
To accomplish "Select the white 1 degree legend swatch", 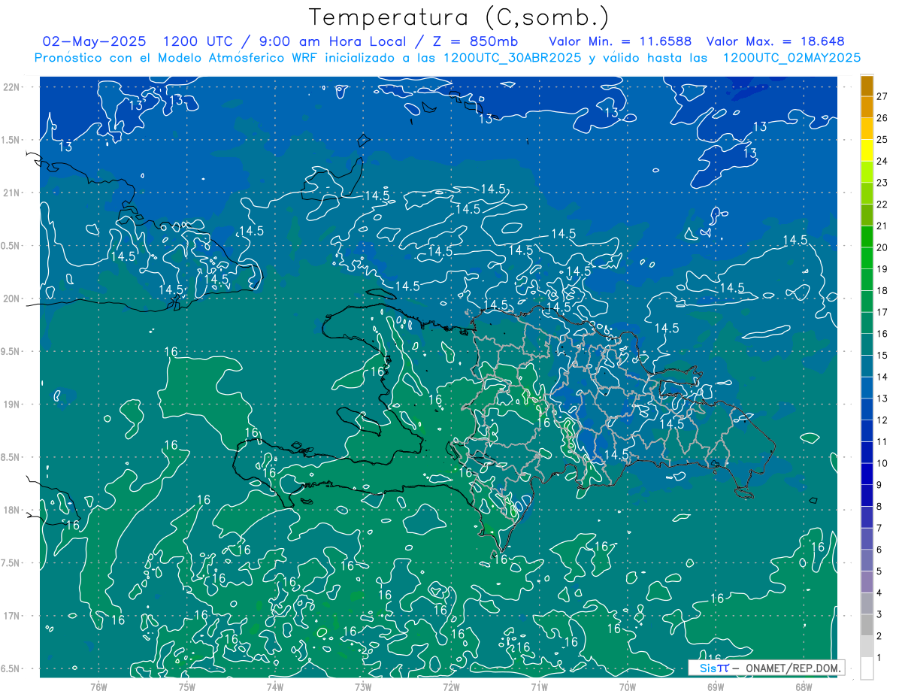I will (867, 668).
